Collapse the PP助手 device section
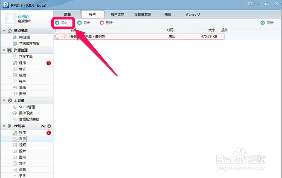This screenshot has width=282, height=178. (4, 126)
